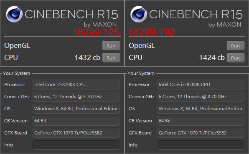Screen dimensions: 249x154
Task: Click the left Cinebench sphere logo icon
Action: 14,14
